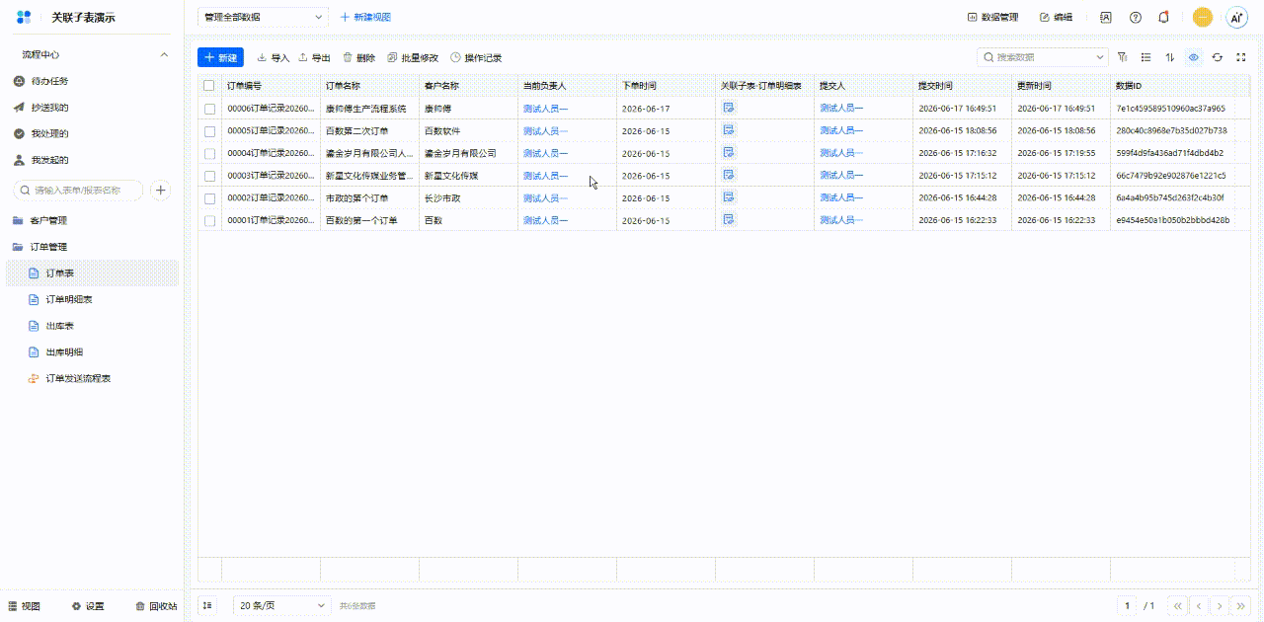This screenshot has width=1264, height=622.
Task: Go to the previous page
Action: (x=1199, y=605)
